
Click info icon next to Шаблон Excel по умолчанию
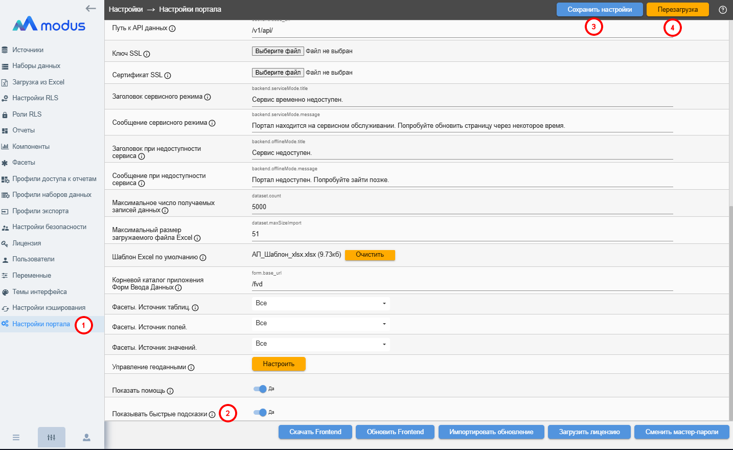(x=203, y=258)
